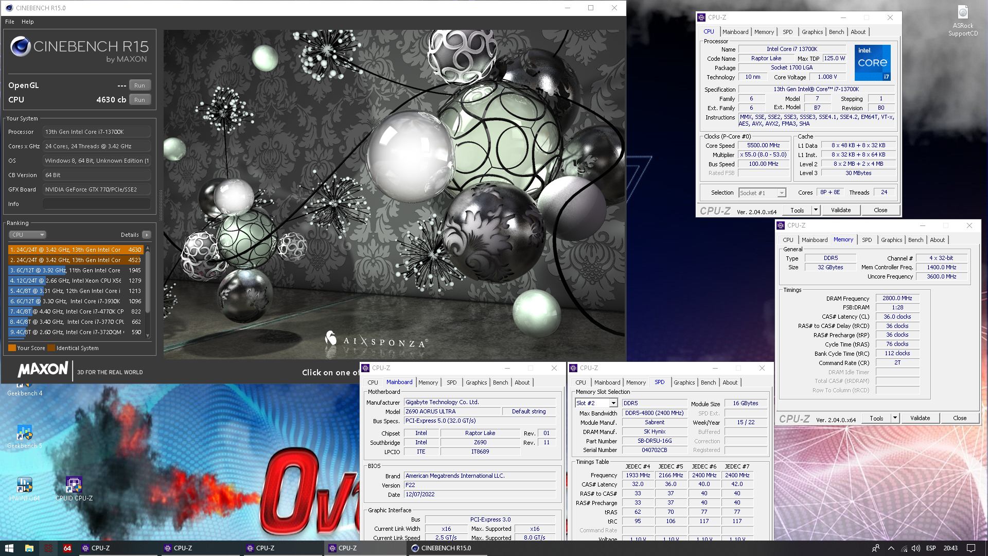Show hidden system tray icons

tap(891, 548)
